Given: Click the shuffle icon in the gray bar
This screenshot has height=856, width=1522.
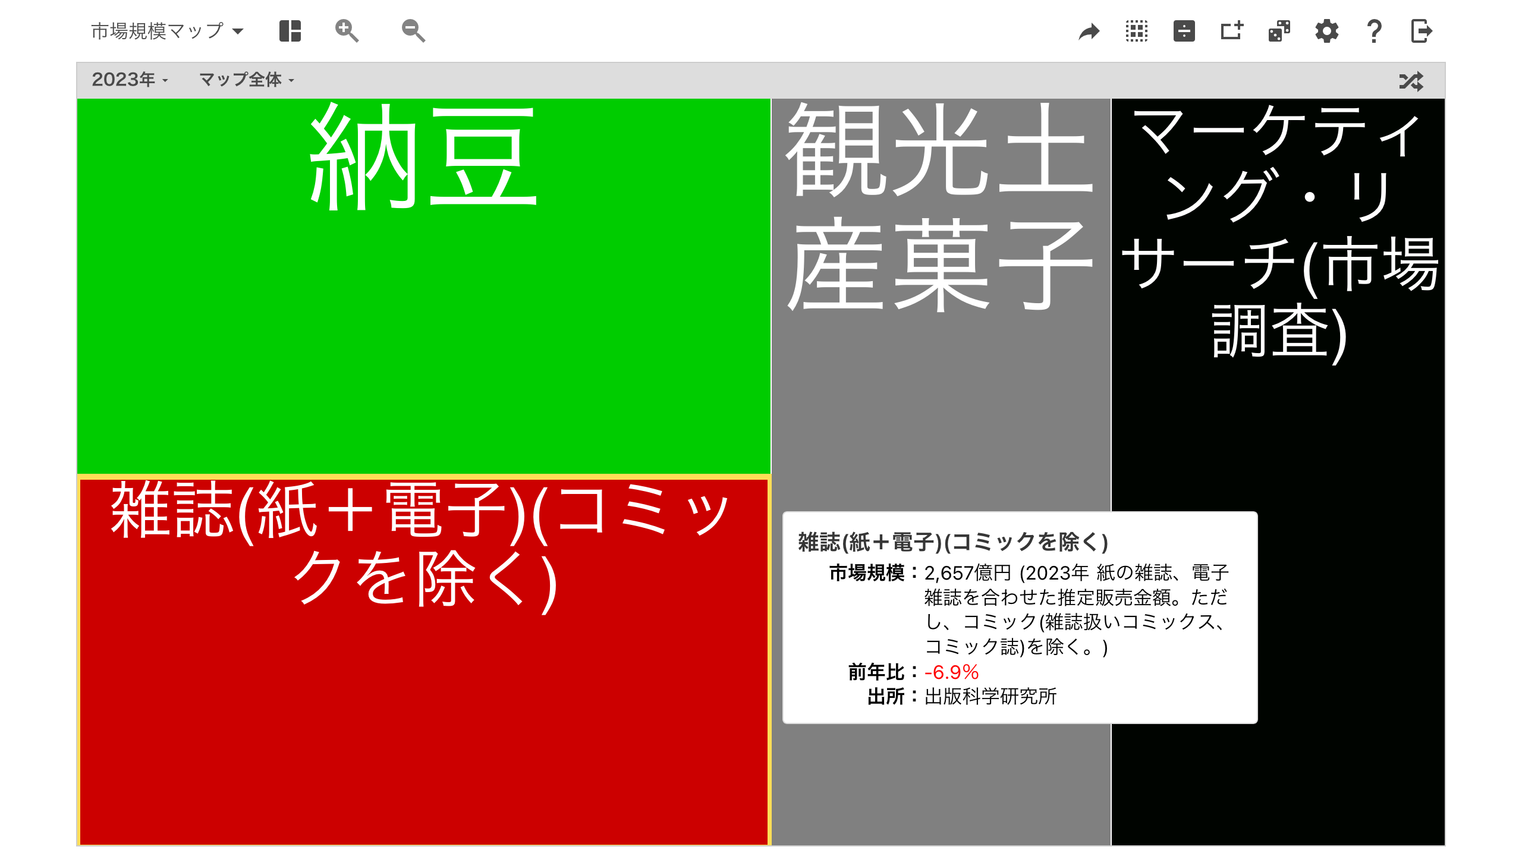Looking at the screenshot, I should coord(1411,81).
